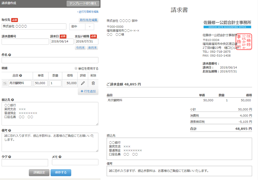Viewport: 258px width, 180px height.
Task: Click the trash icon to delete 月次顧問料 row
Action: tap(93, 84)
